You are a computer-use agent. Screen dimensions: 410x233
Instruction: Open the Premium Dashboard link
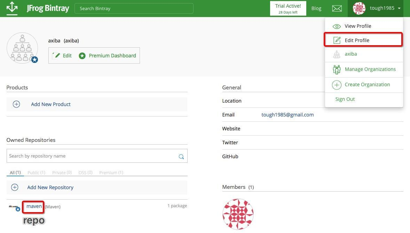(112, 56)
